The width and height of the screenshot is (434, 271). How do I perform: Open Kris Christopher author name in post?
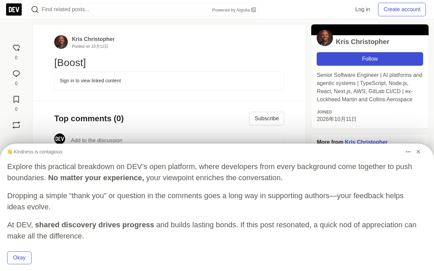tap(93, 39)
